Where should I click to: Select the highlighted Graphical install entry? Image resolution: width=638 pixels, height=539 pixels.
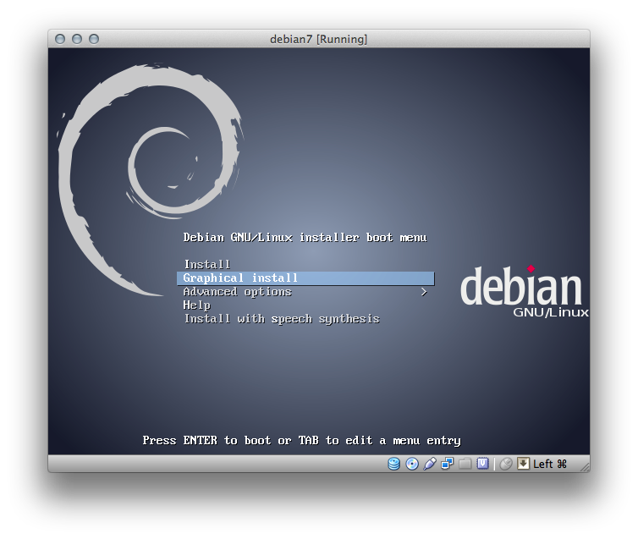[x=305, y=278]
